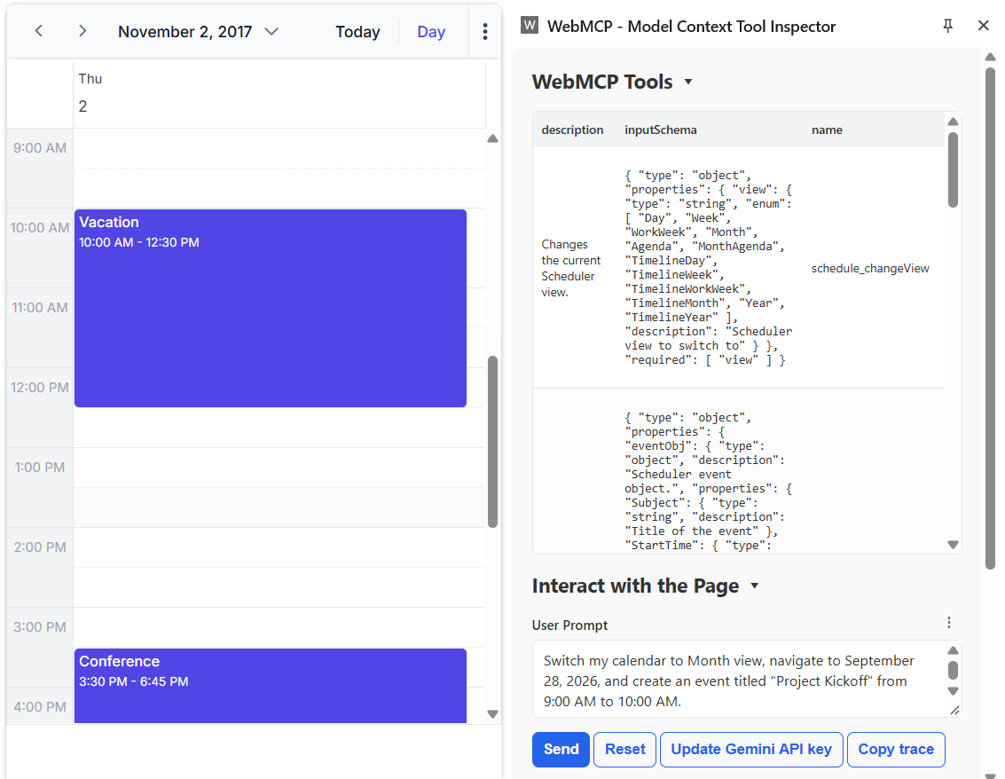Select the Day view button
The image size is (1005, 779).
[x=431, y=31]
